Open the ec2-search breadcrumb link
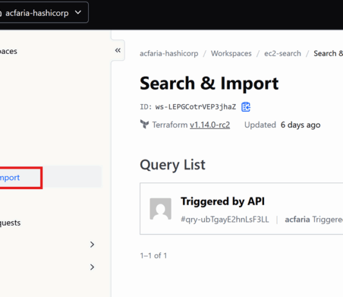 point(283,53)
